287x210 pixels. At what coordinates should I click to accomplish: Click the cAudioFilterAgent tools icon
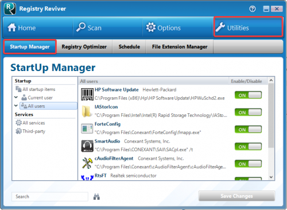point(87,163)
